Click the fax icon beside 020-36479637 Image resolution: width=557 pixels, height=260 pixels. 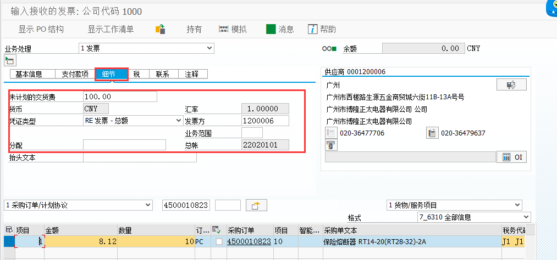[x=432, y=133]
